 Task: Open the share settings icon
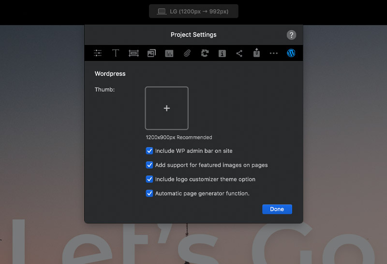pyautogui.click(x=239, y=54)
